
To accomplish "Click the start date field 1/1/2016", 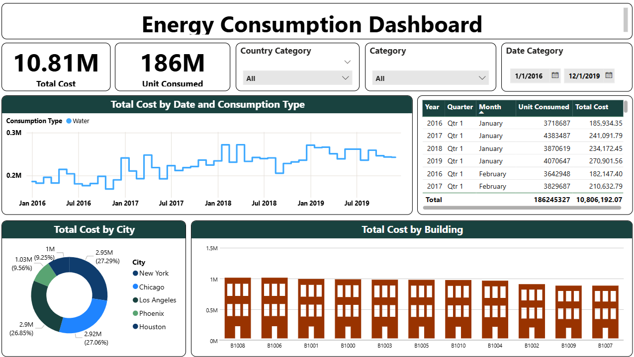I will (529, 76).
